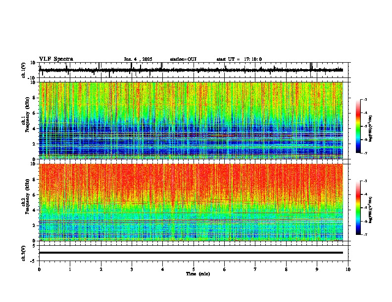Click the "8" kHz tick on ch.1 axis
The height and width of the screenshot is (302, 392).
pos(34,98)
